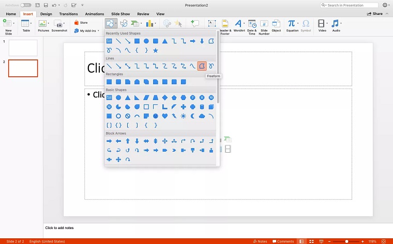Switch to Slide Sorter view icon
This screenshot has width=393, height=244.
coord(311,241)
